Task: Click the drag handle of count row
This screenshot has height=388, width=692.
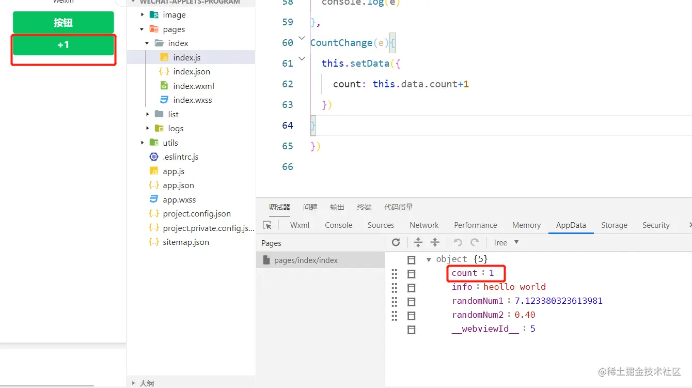Action: pos(395,273)
